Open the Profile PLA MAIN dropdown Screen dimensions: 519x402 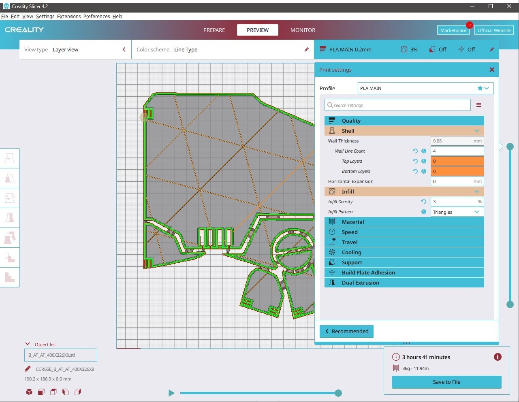426,88
